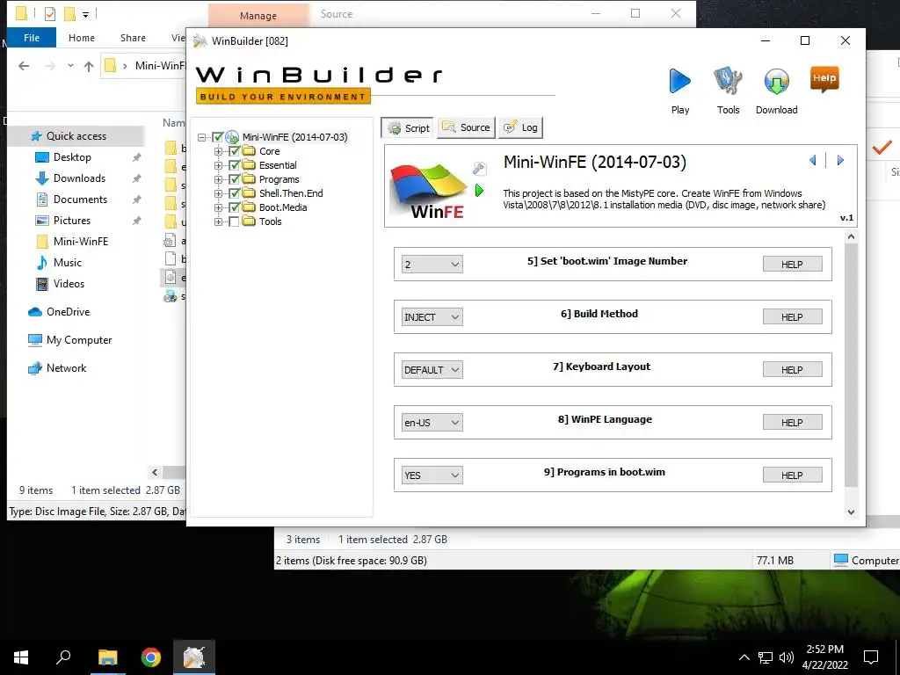Expand the Shell.Then.End tree node
The image size is (900, 675).
coord(218,193)
